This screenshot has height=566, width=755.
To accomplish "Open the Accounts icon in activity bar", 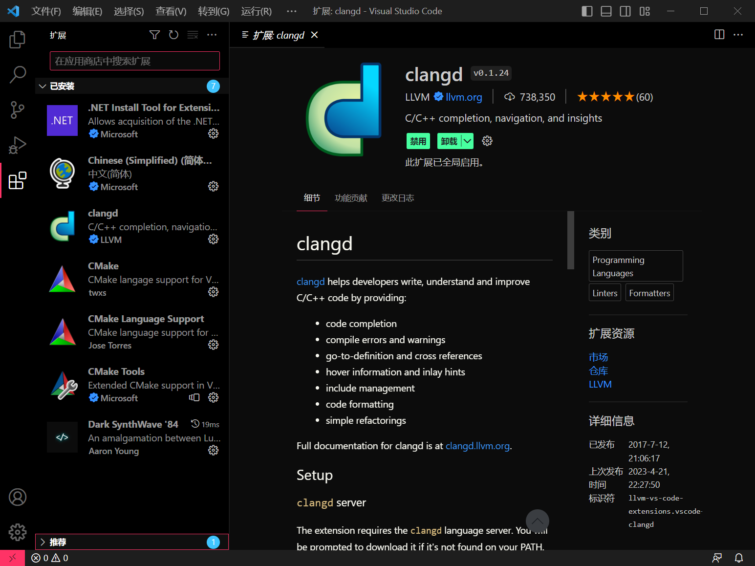I will coord(17,497).
